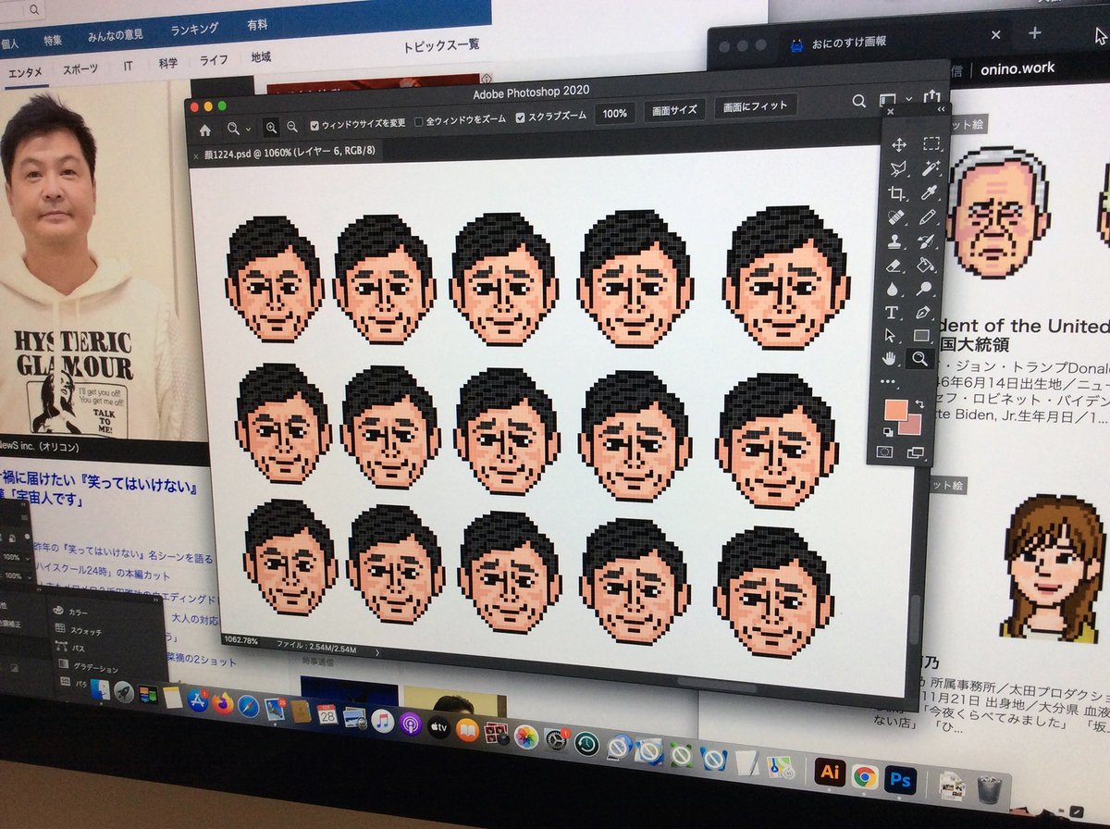The image size is (1110, 829).
Task: Select the Magic Wand tool
Action: coord(931,168)
